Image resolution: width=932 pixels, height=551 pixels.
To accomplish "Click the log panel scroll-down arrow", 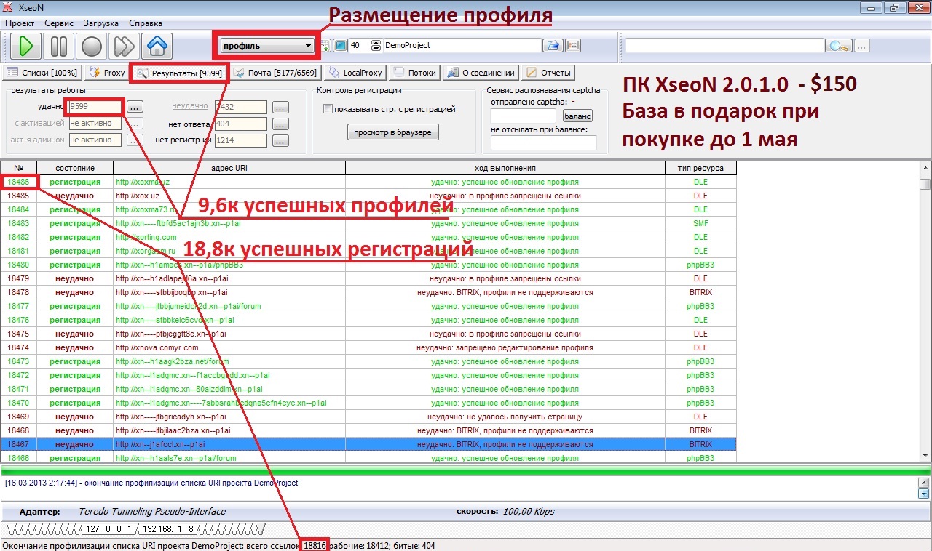I will click(923, 494).
